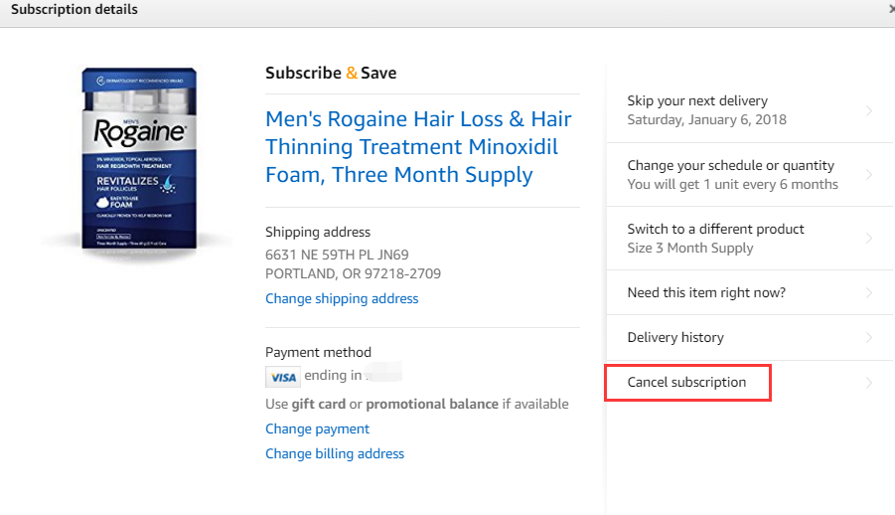Click chevron beside Change your schedule

[x=869, y=175]
